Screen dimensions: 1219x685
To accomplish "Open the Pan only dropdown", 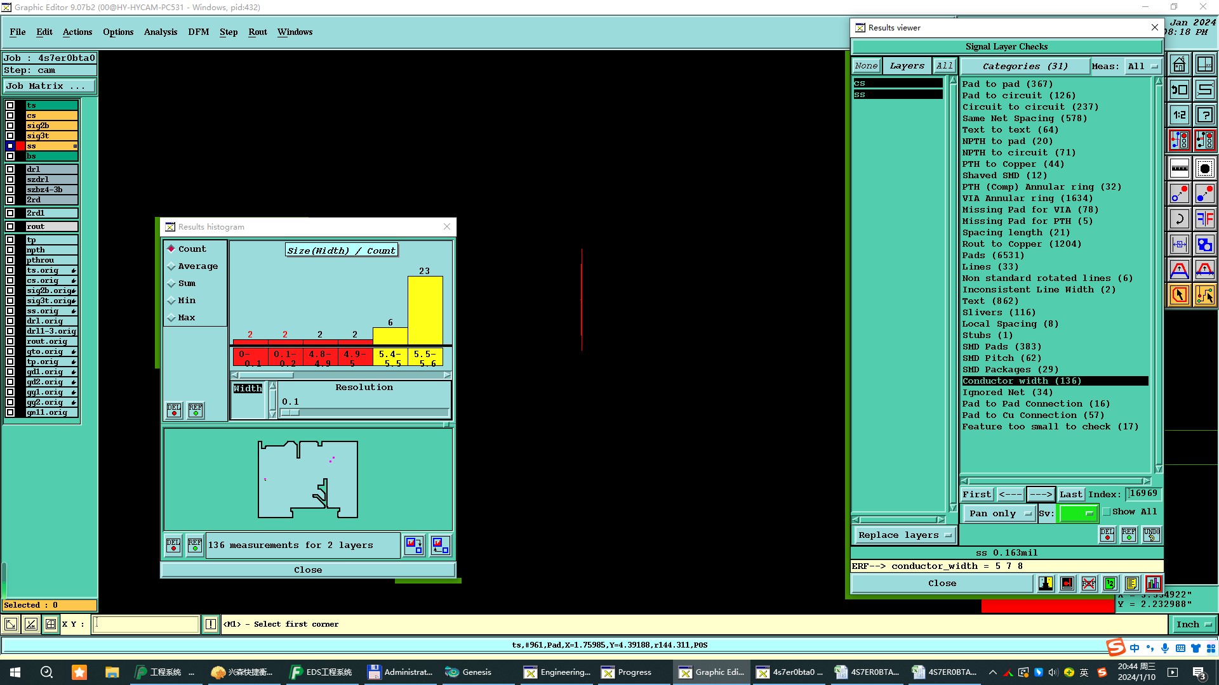I will [x=999, y=513].
